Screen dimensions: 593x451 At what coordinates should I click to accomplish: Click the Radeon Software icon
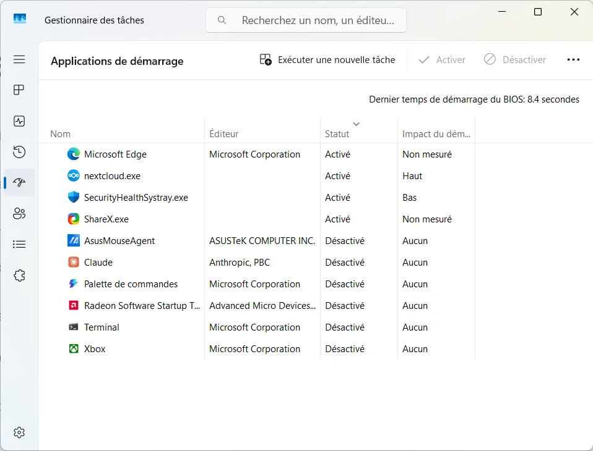(74, 305)
